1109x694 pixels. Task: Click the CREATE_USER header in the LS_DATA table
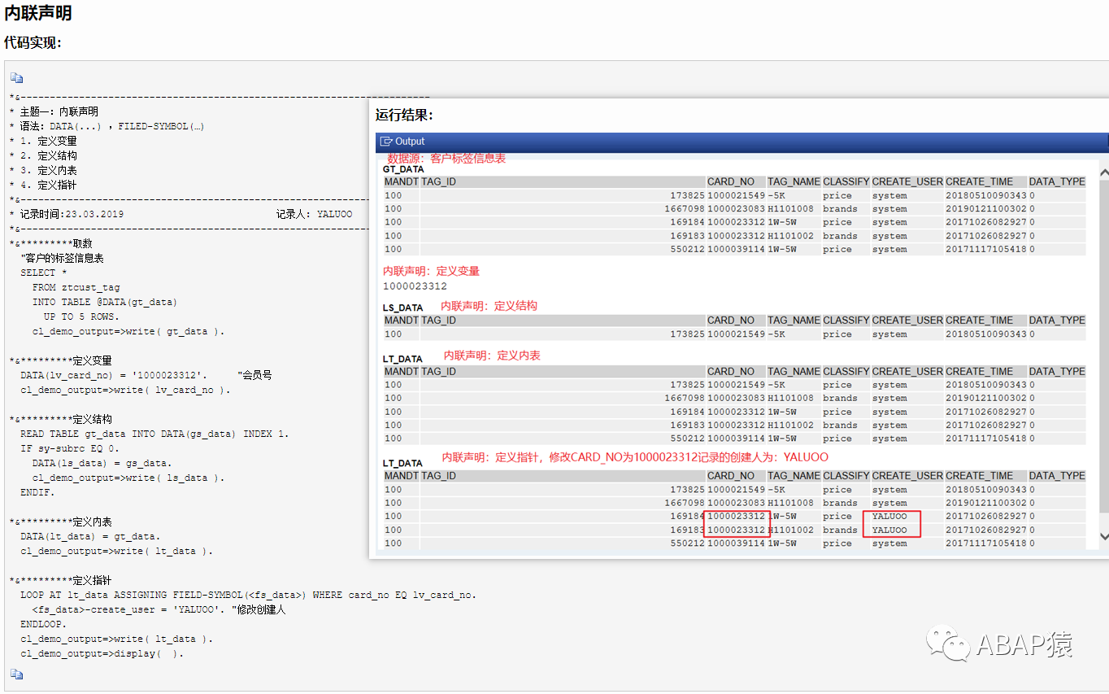coord(907,321)
